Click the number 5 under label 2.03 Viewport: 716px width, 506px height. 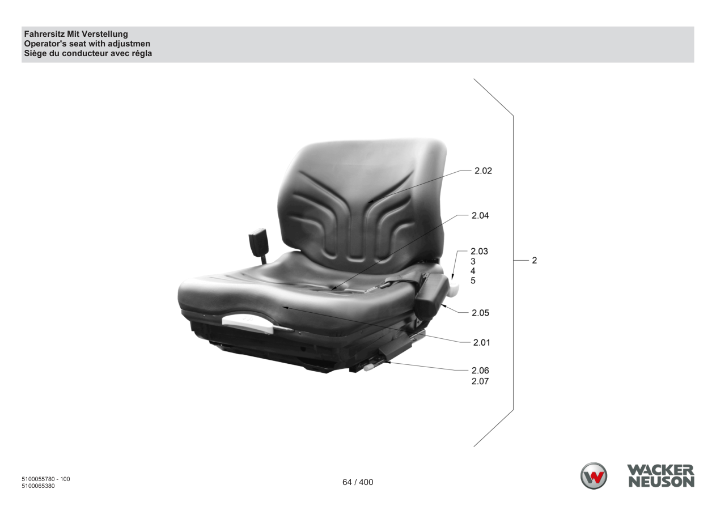point(473,280)
